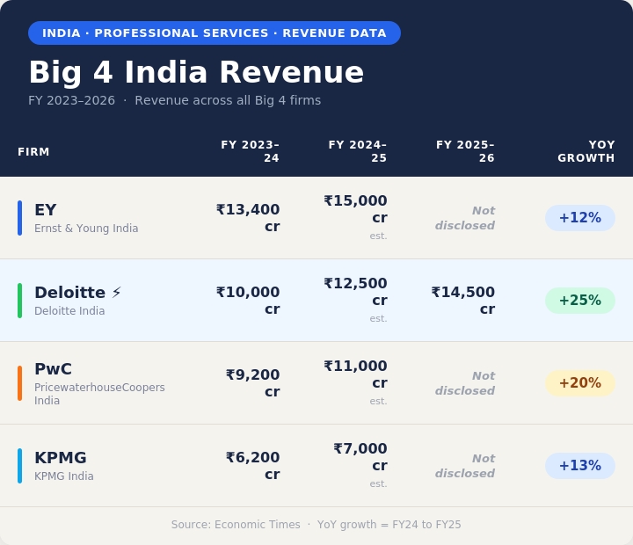This screenshot has width=633, height=545.
Task: Click KPMG's 'Not disclosed' cell
Action: click(x=465, y=466)
